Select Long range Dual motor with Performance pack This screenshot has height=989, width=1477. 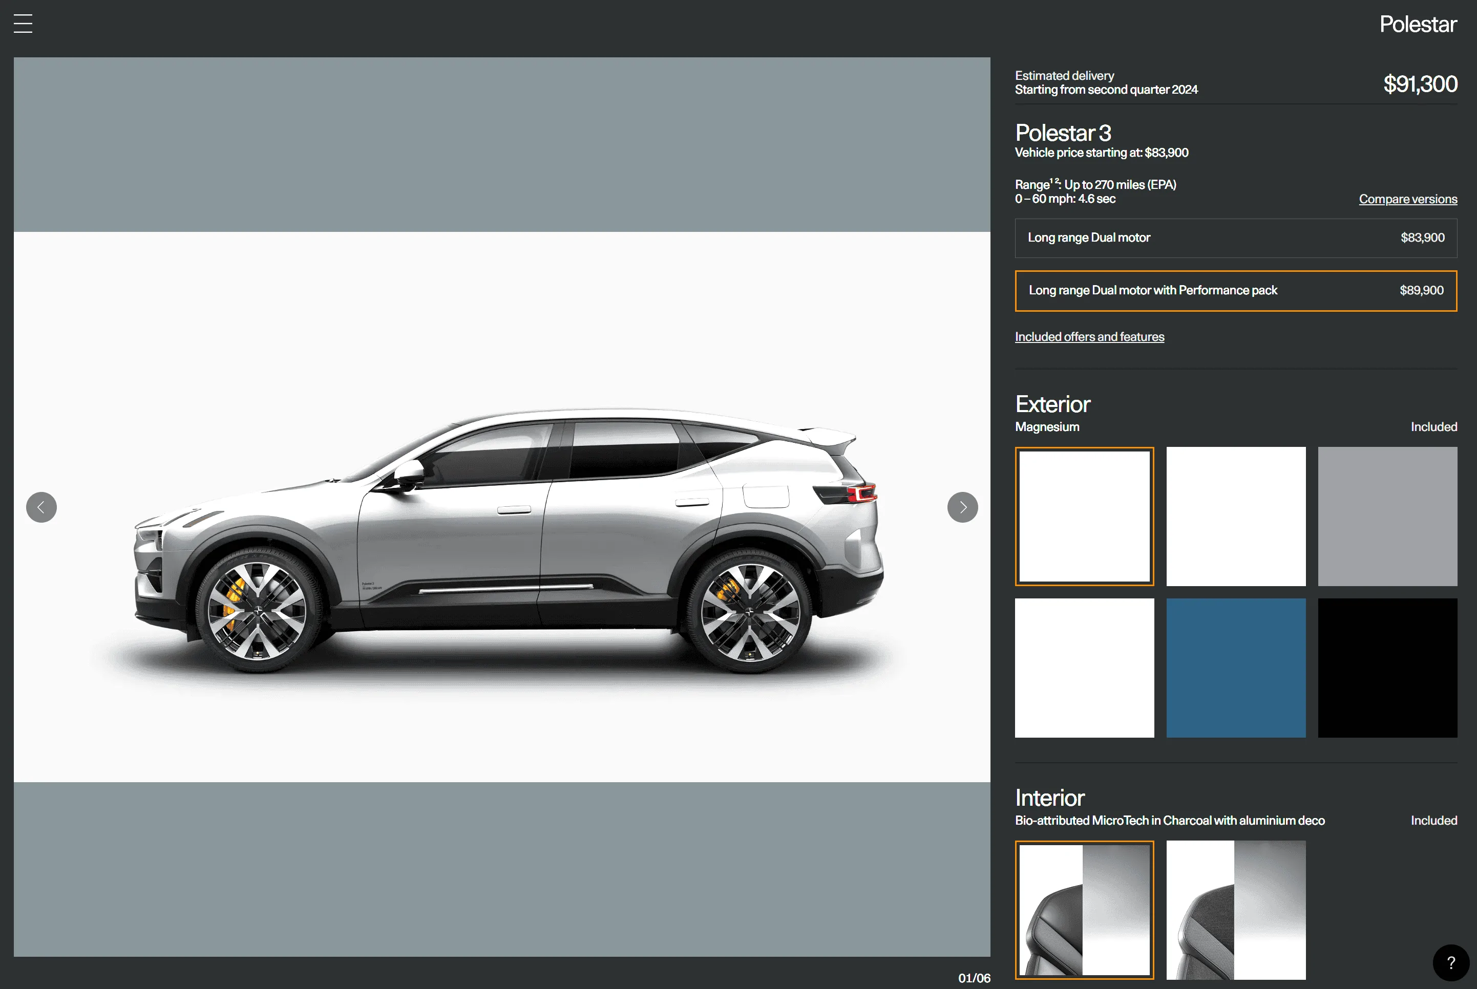click(x=1235, y=291)
